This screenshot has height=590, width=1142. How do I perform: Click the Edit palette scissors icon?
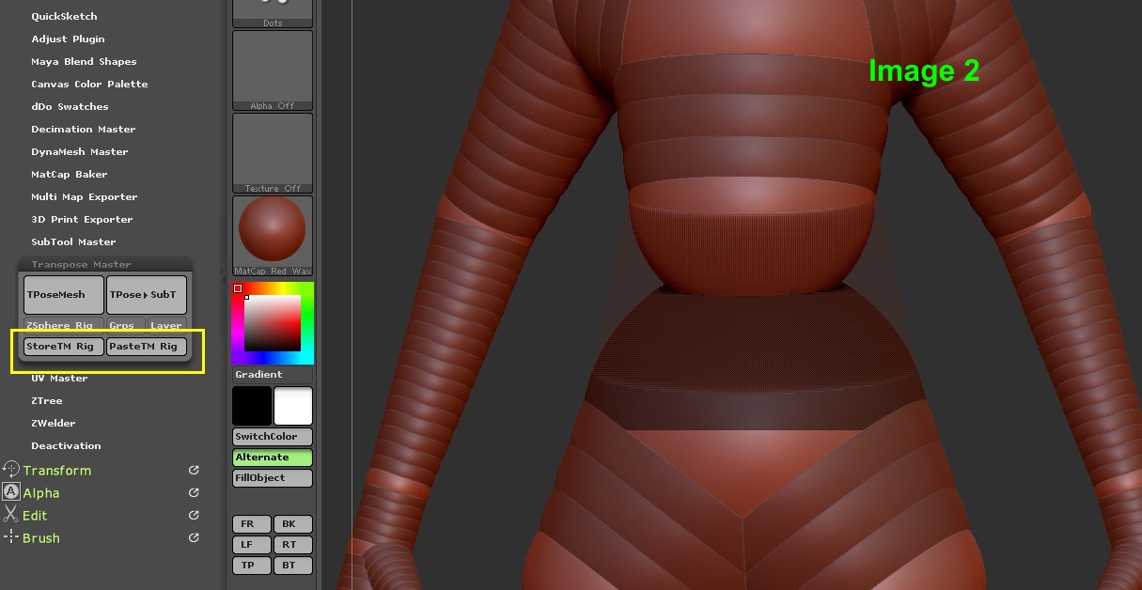(x=11, y=515)
